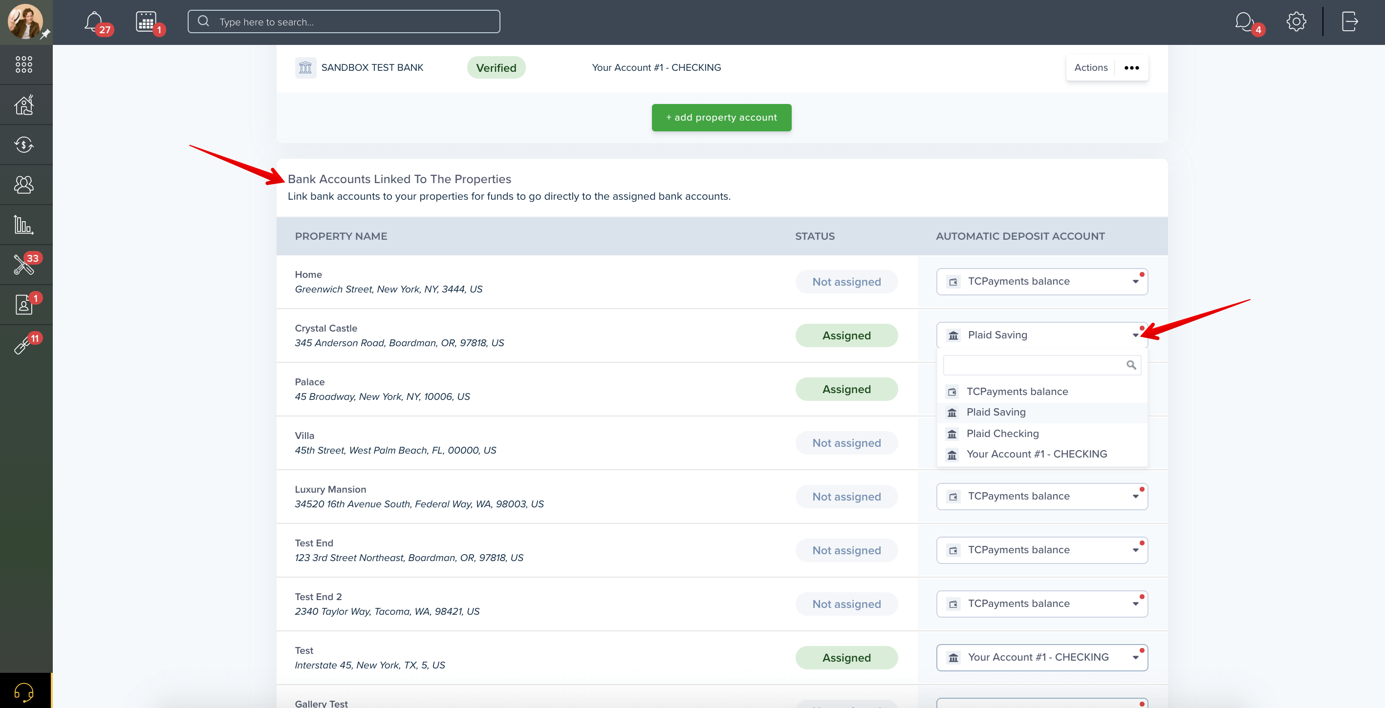The image size is (1385, 708).
Task: Focus the top search input field
Action: [344, 21]
